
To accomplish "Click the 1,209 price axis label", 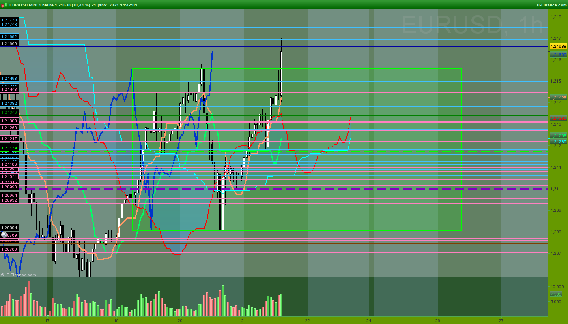I will pos(555,210).
